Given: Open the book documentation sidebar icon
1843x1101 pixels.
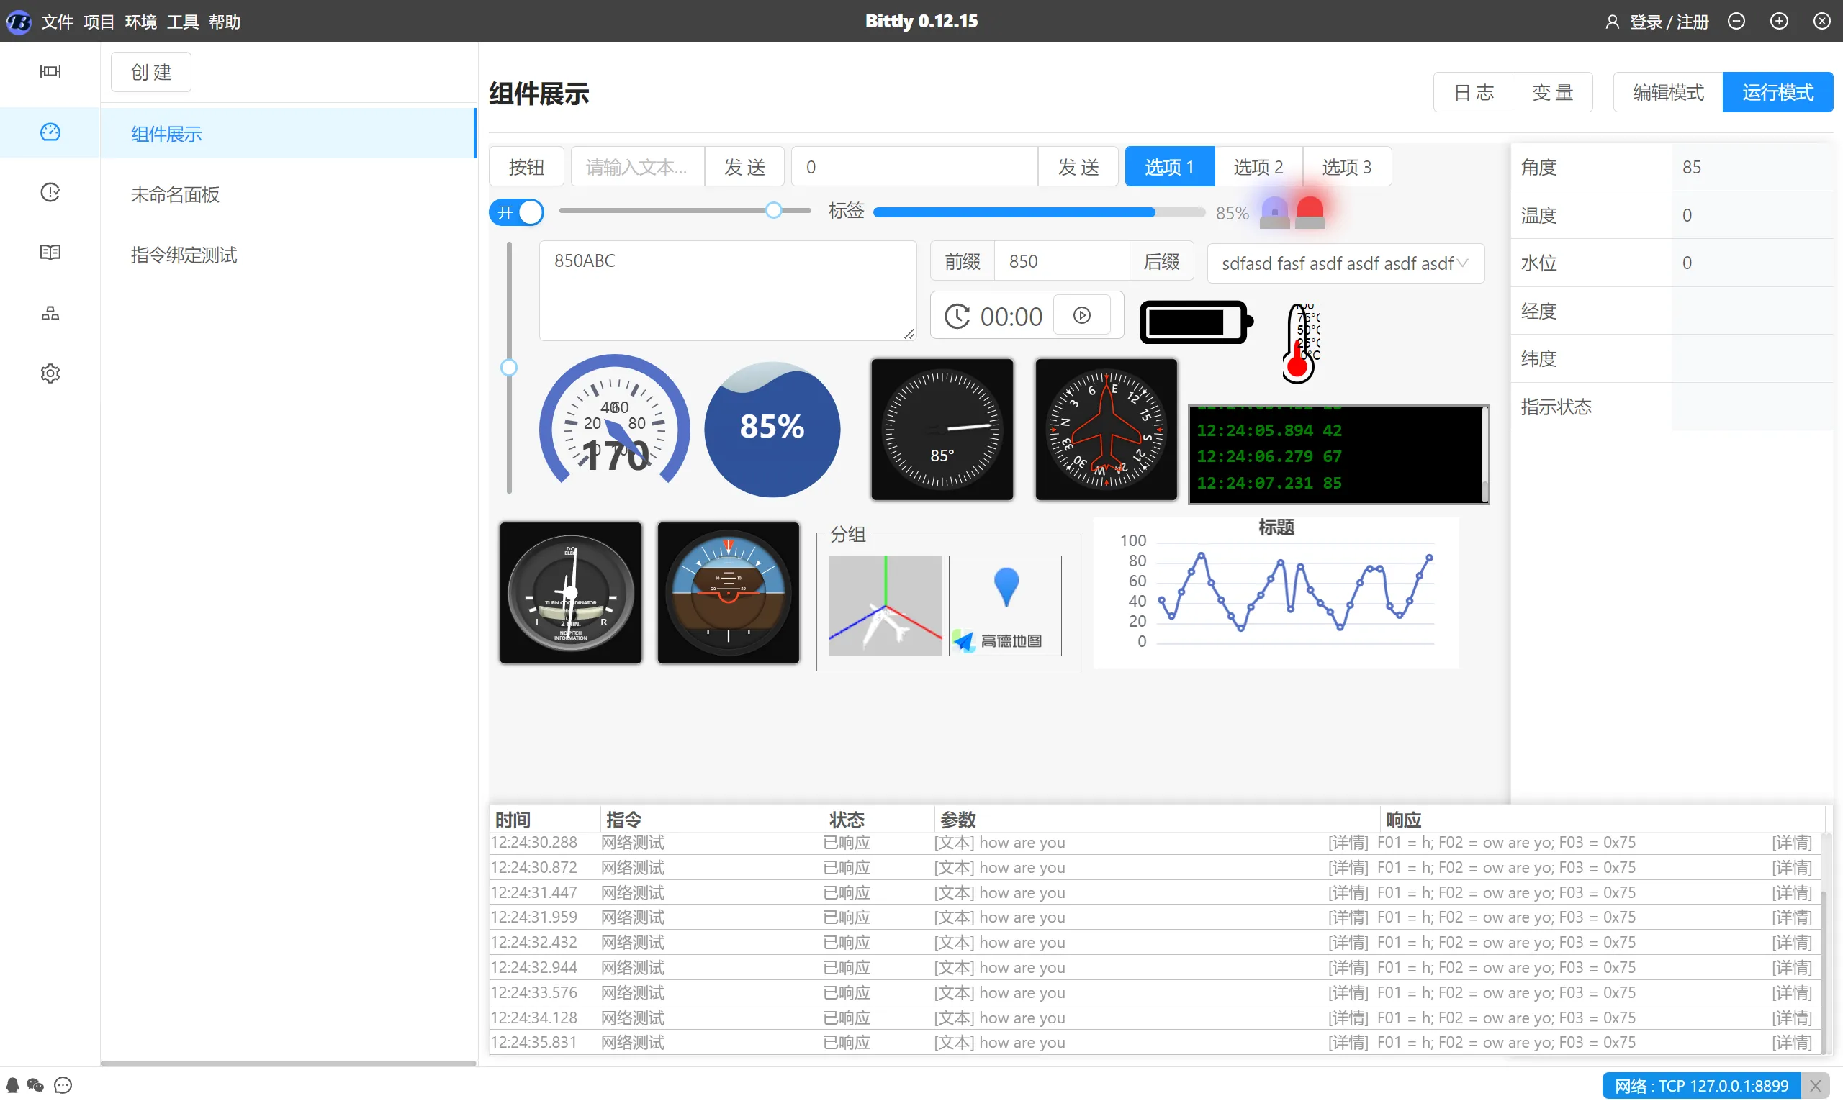Looking at the screenshot, I should pyautogui.click(x=50, y=253).
